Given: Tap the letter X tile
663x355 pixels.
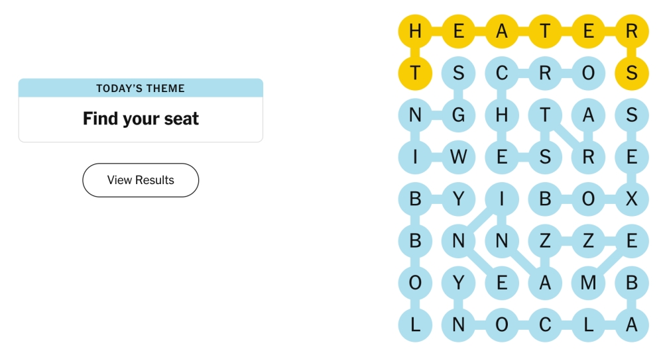Looking at the screenshot, I should (x=631, y=199).
